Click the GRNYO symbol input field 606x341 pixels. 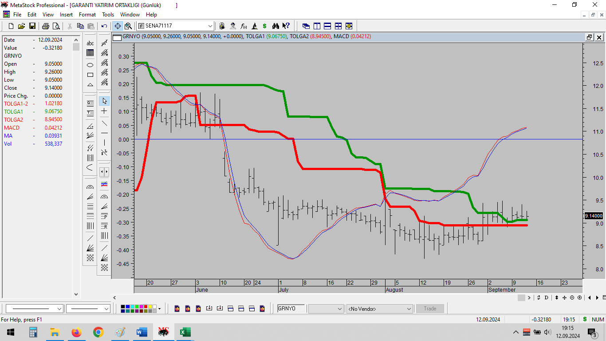[x=291, y=309]
